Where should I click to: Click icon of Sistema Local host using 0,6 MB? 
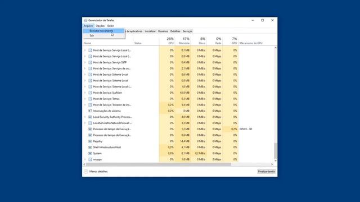click(90, 75)
